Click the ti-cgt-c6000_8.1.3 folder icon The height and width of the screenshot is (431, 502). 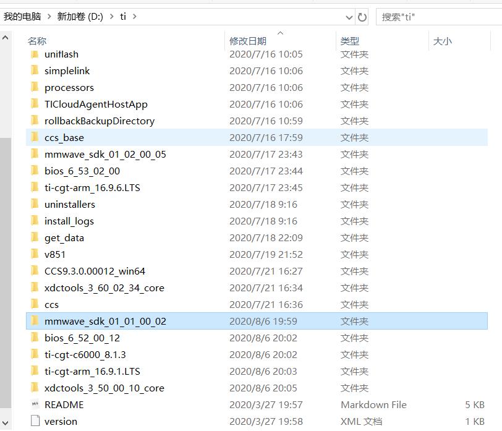click(35, 354)
